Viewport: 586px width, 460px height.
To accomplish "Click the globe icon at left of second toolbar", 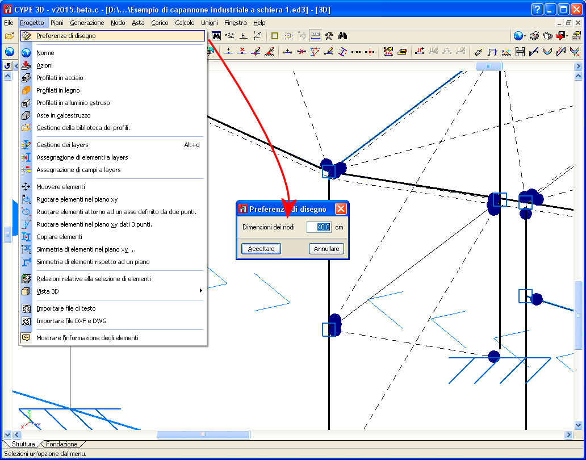I will tap(9, 52).
